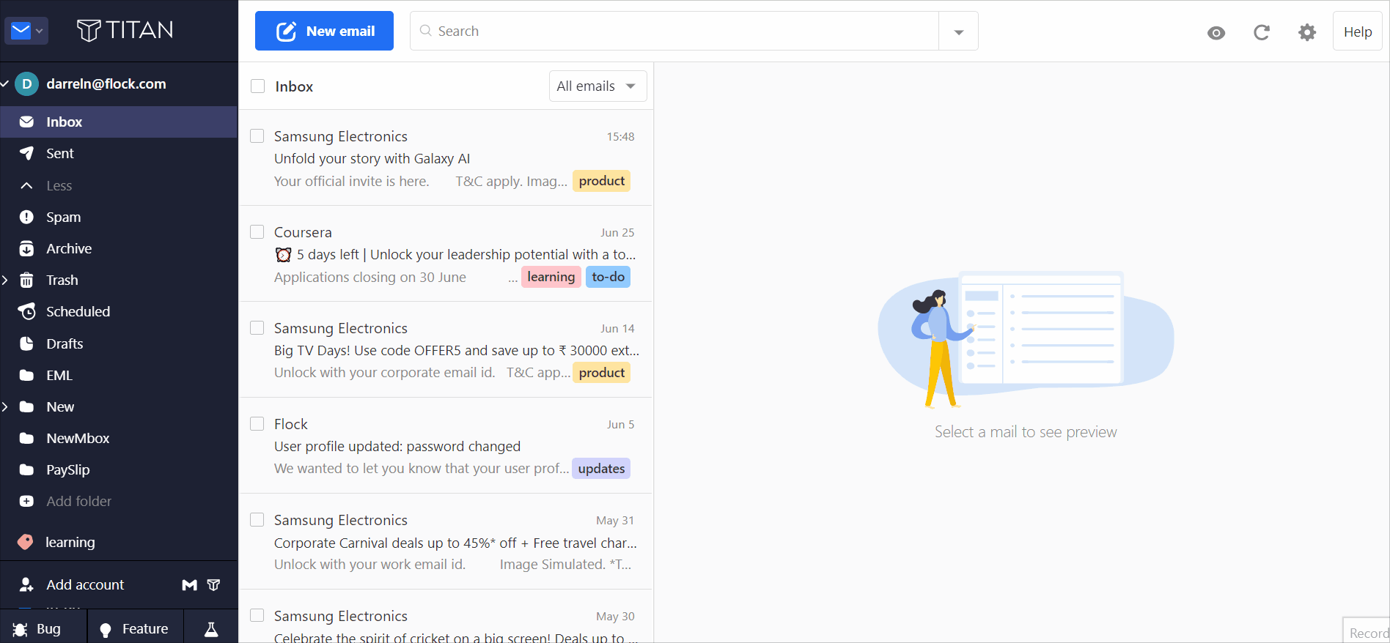Open the Unfold your story with Galaxy AI email
1390x643 pixels.
coord(446,158)
